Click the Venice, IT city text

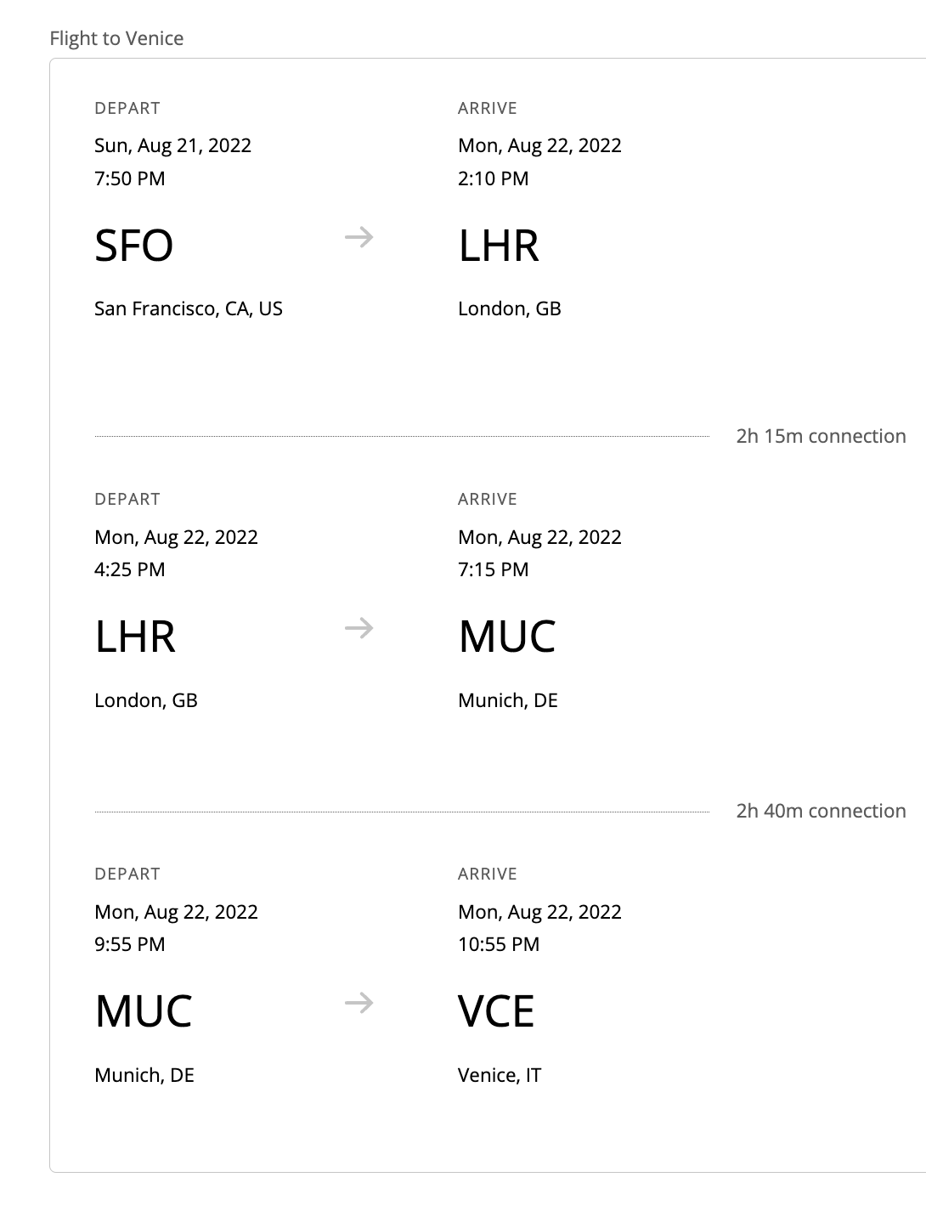click(500, 1075)
